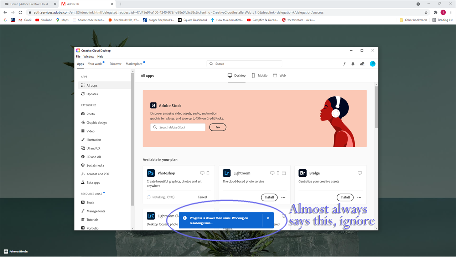Open the Window menu

pos(89,56)
